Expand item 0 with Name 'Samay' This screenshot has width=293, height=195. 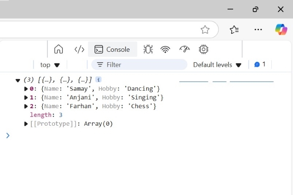26,89
